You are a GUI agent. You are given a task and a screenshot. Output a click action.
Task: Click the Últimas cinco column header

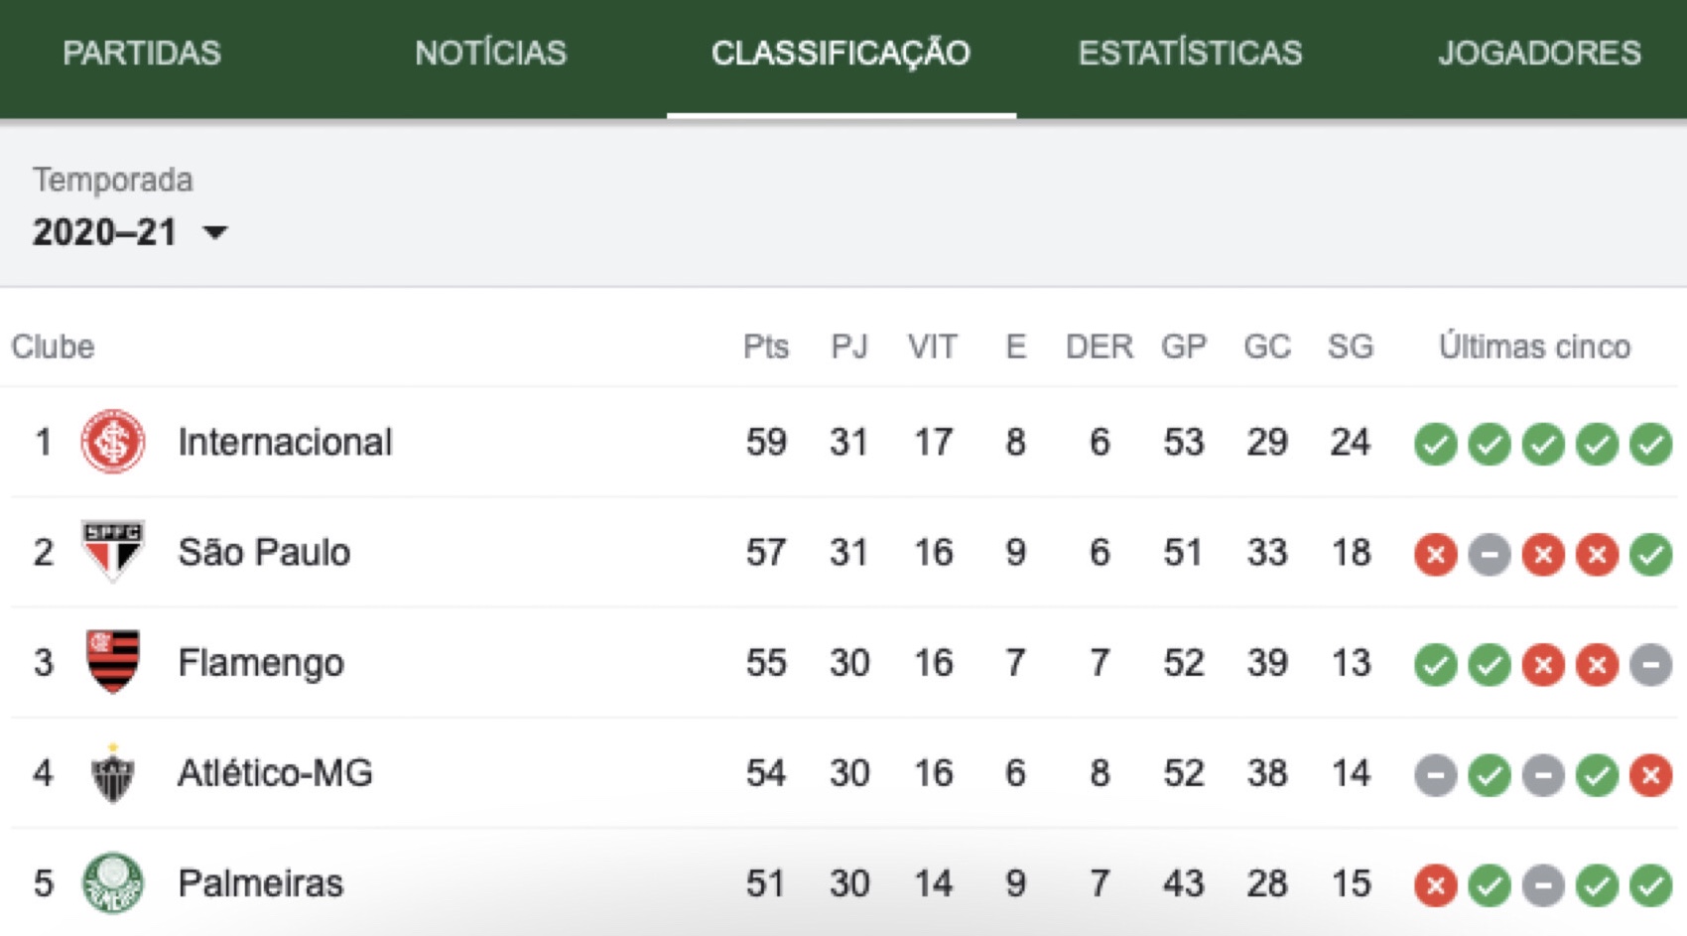pos(1534,346)
